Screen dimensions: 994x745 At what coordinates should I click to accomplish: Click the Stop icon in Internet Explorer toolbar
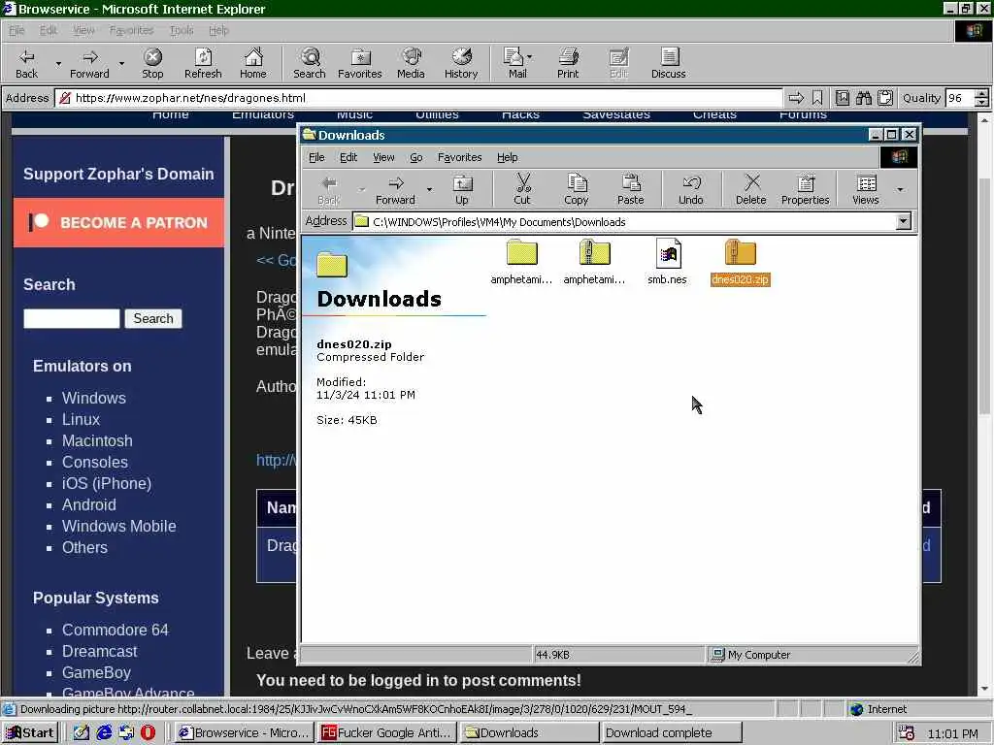pos(152,63)
